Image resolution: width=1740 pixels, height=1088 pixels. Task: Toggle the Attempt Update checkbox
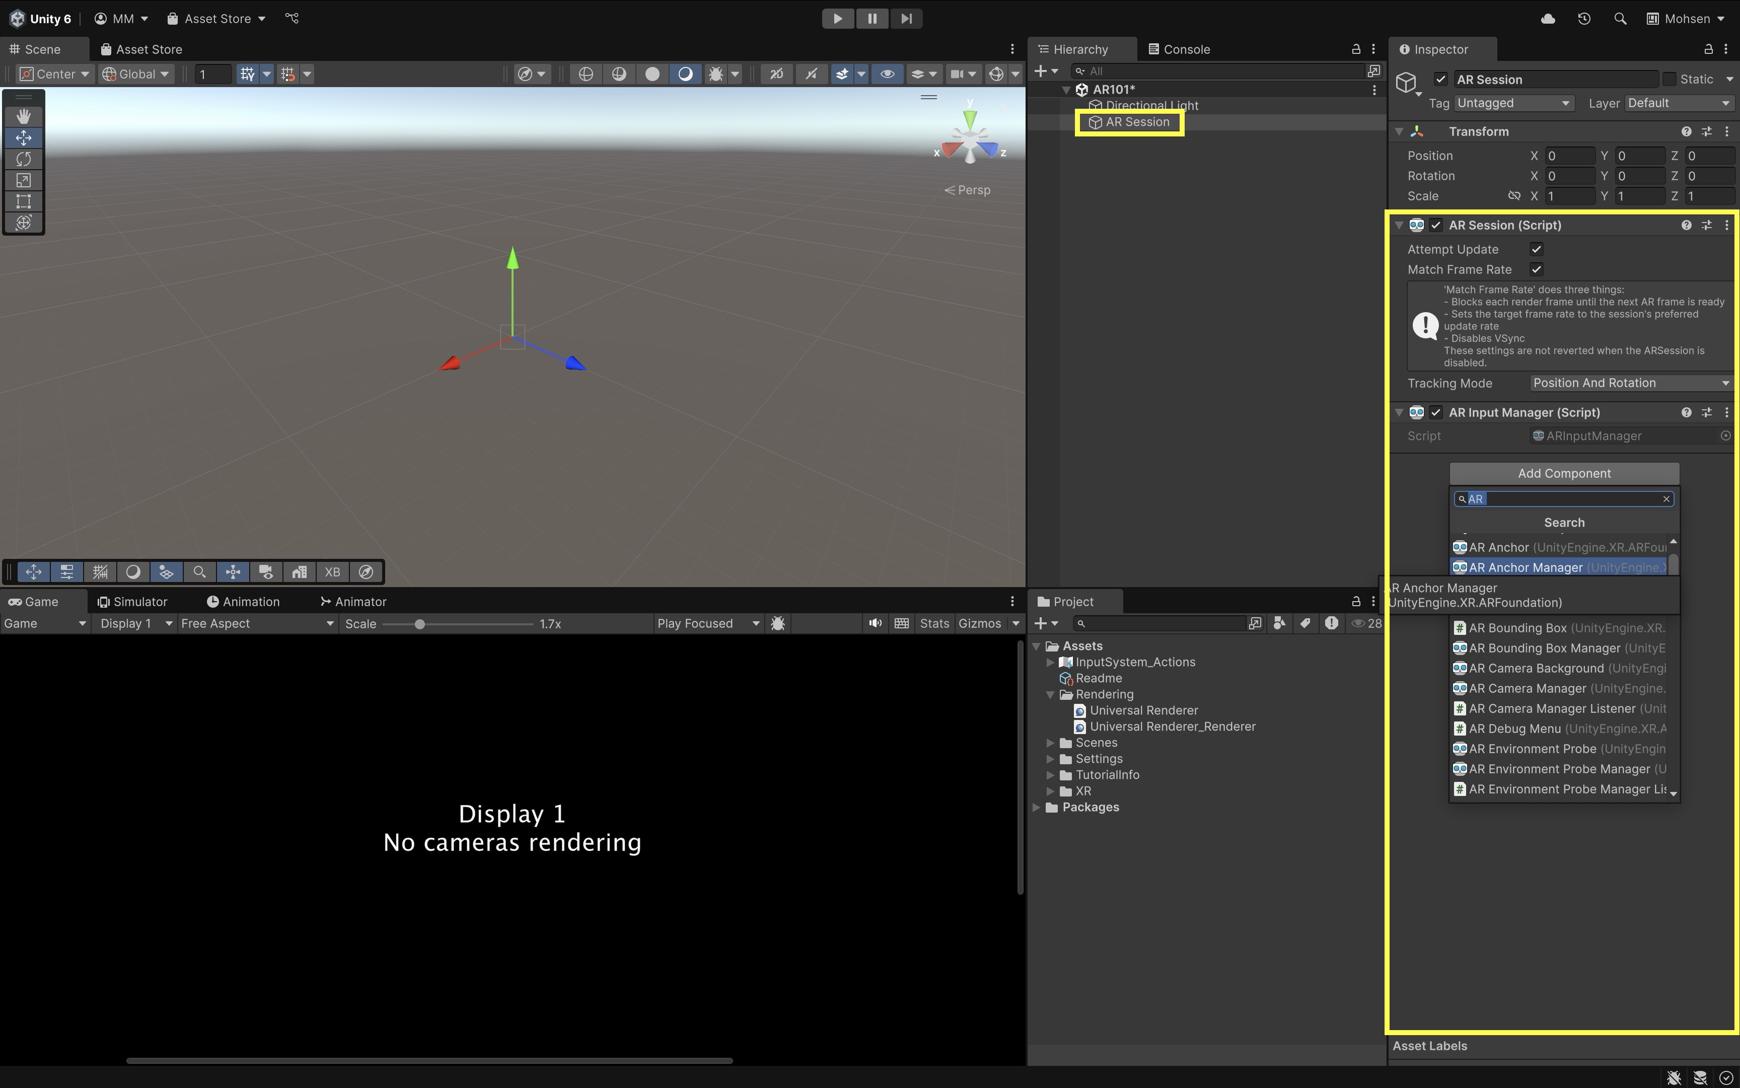click(x=1537, y=249)
